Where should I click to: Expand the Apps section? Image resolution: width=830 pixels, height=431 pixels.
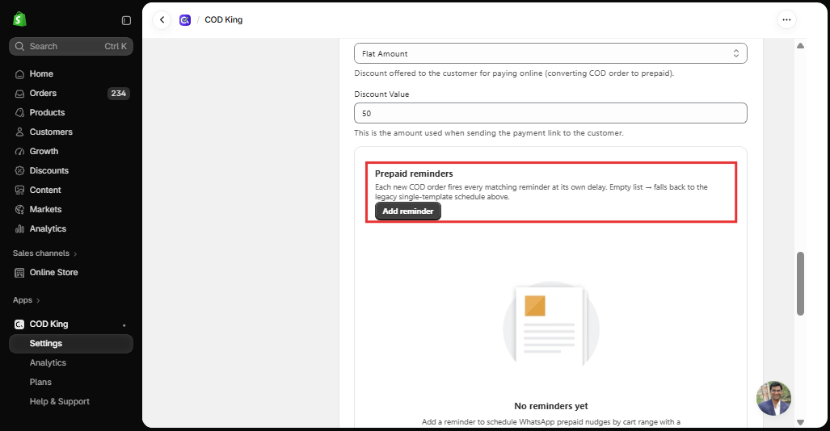[27, 300]
